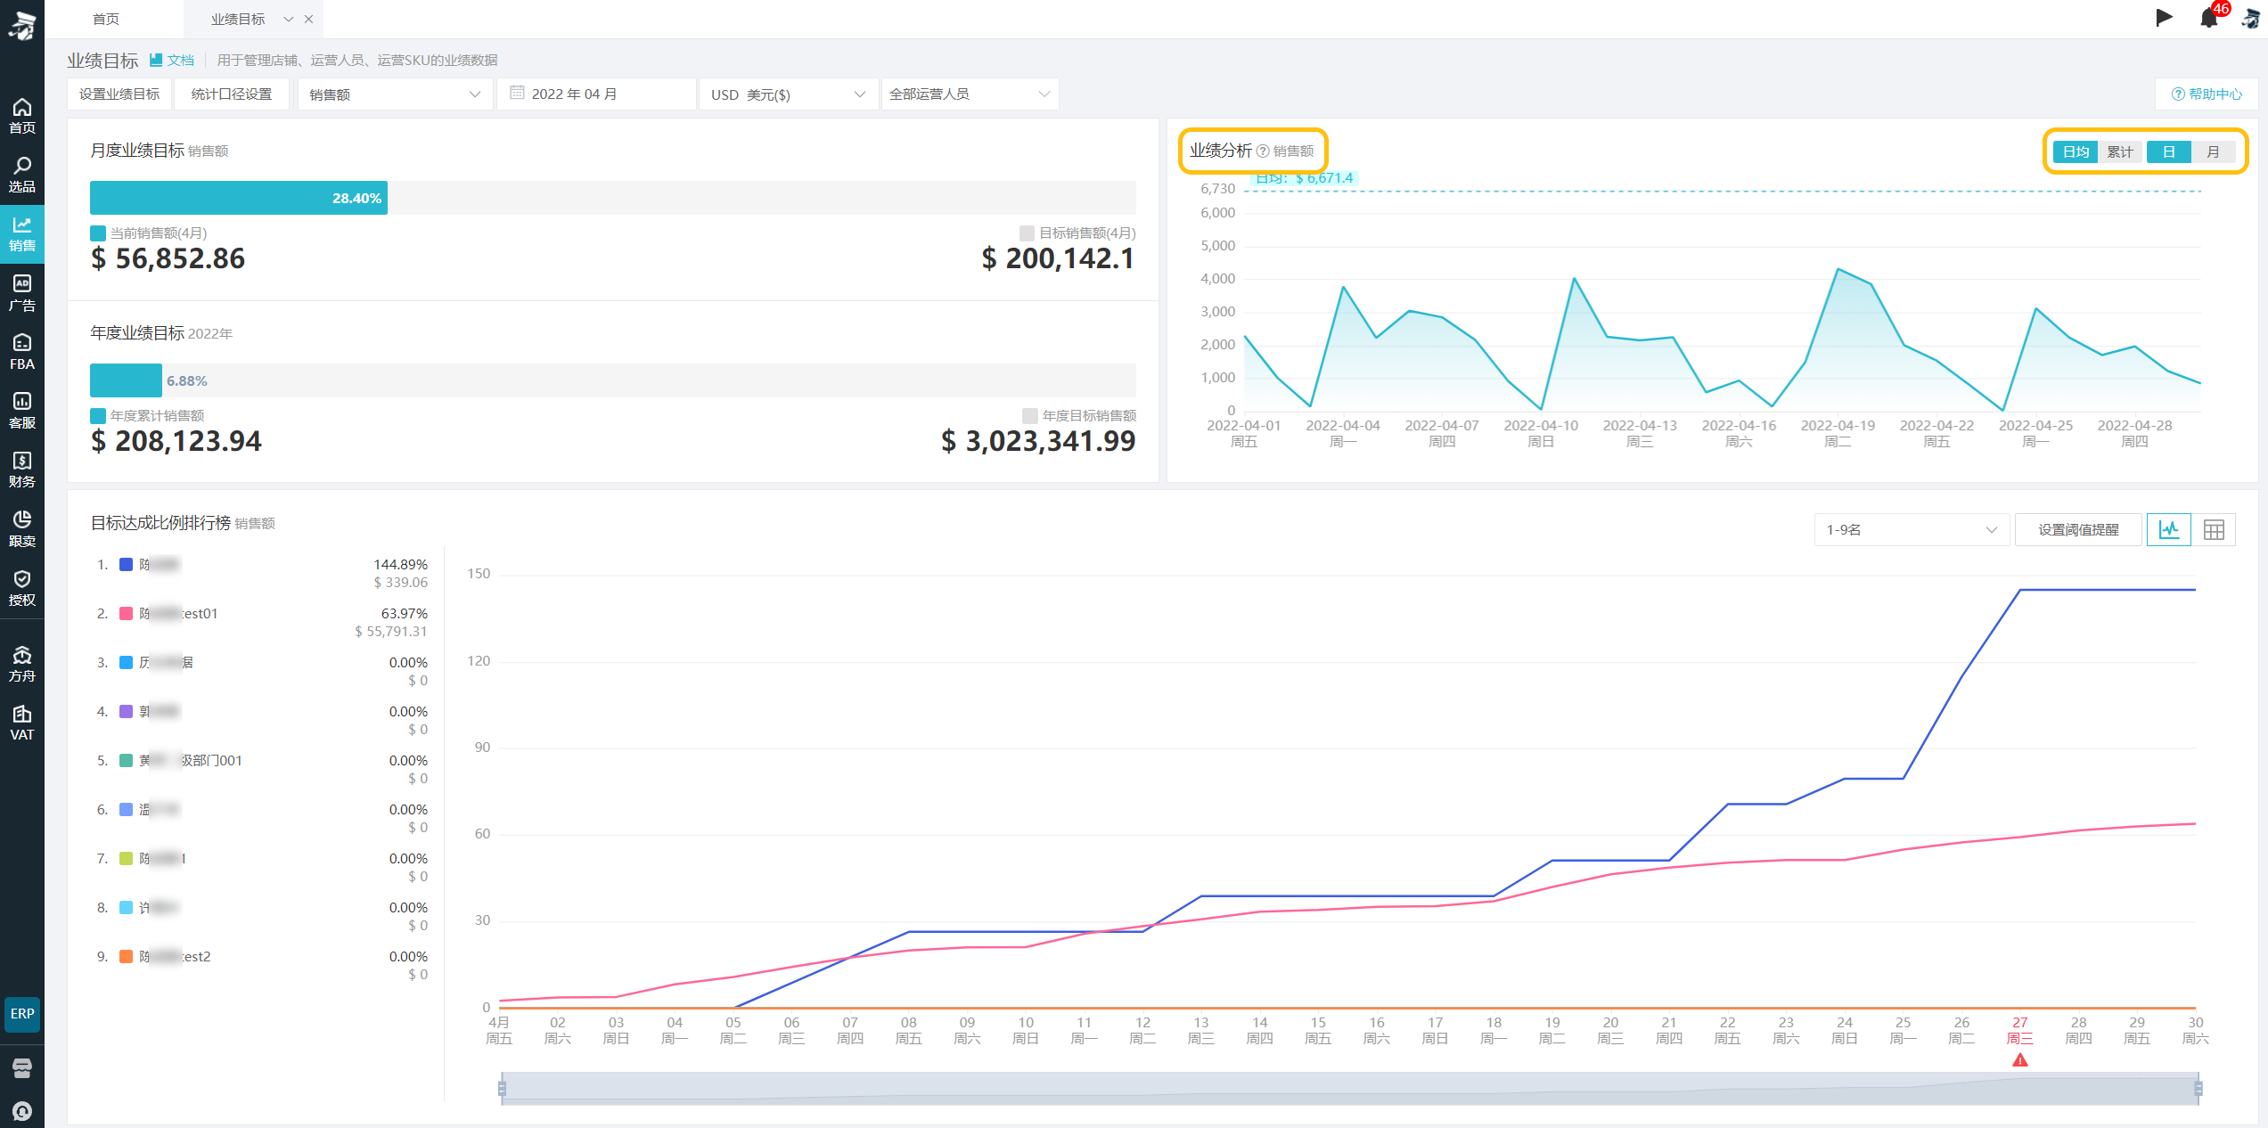This screenshot has height=1128, width=2268.
Task: Click the left handle of timeline range slider
Action: point(502,1088)
